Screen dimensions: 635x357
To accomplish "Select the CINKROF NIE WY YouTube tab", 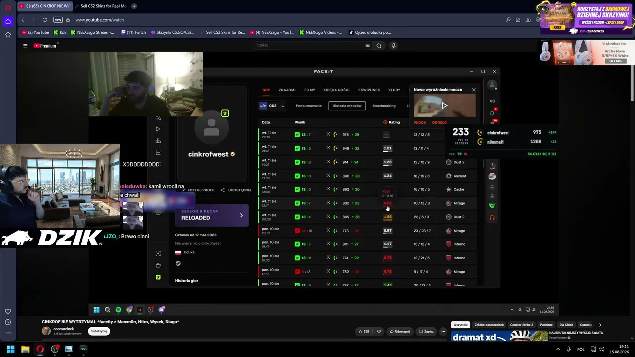I will [x=46, y=6].
